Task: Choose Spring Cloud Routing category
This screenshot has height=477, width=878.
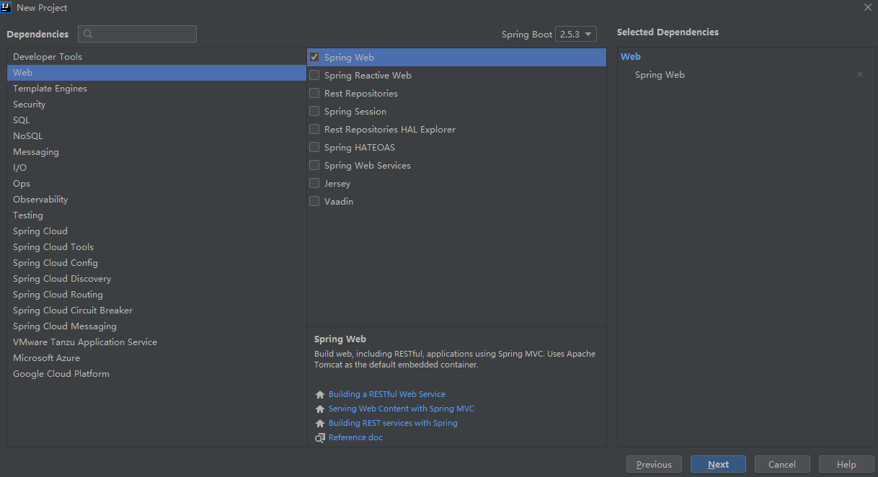Action: [x=156, y=295]
